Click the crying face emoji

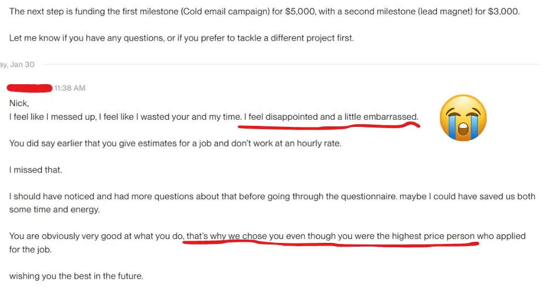pos(463,118)
